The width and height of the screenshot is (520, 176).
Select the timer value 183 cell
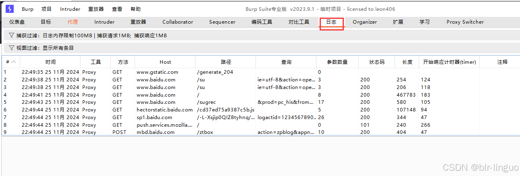coord(449,95)
